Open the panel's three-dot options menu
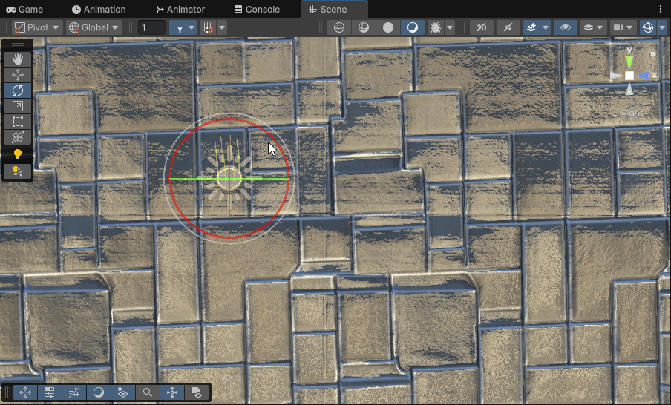Screen dimensions: 671x405 coord(661,9)
